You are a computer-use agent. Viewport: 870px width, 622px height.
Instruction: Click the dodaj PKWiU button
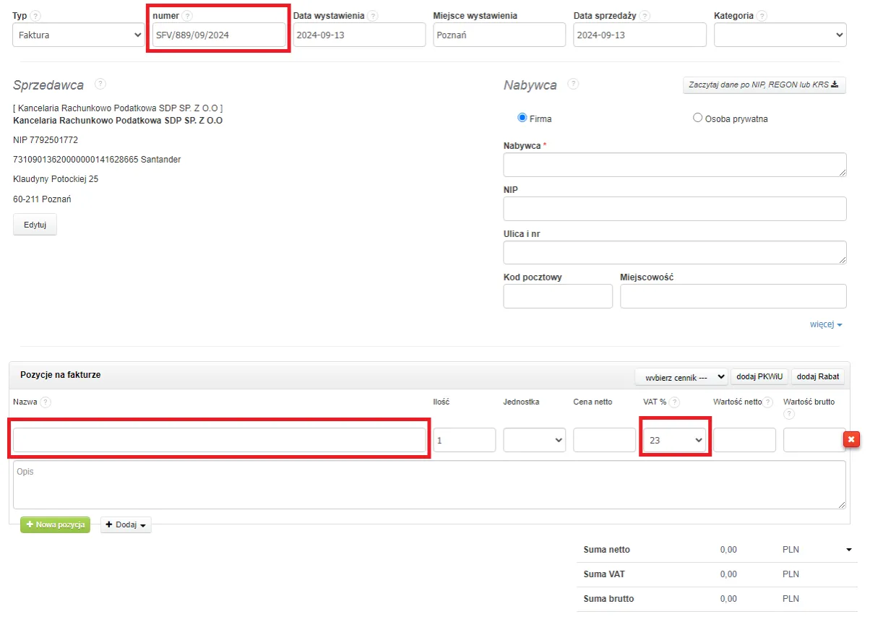pyautogui.click(x=759, y=376)
